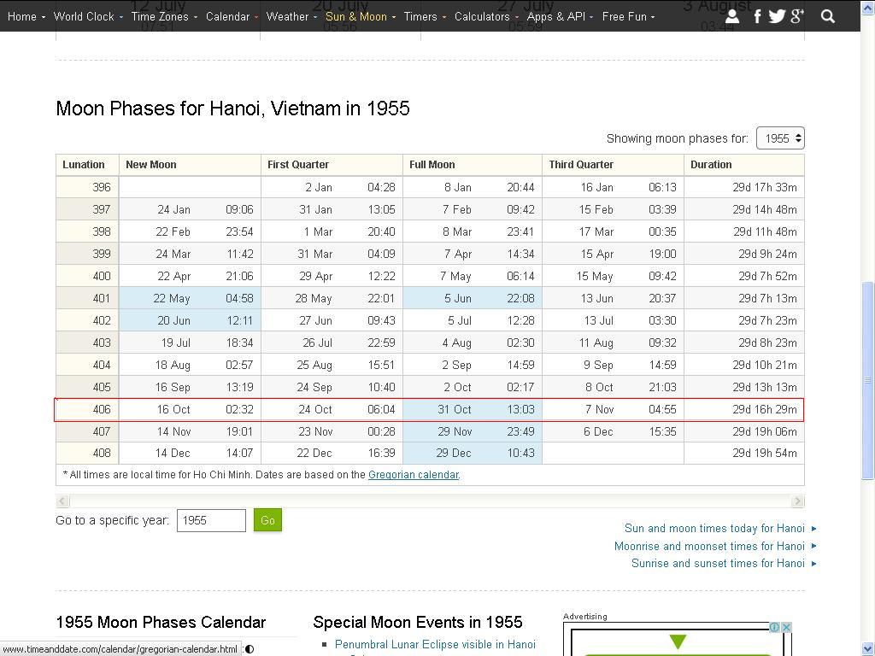Image resolution: width=875 pixels, height=656 pixels.
Task: Open the year selection dropdown showing 1955
Action: point(780,138)
